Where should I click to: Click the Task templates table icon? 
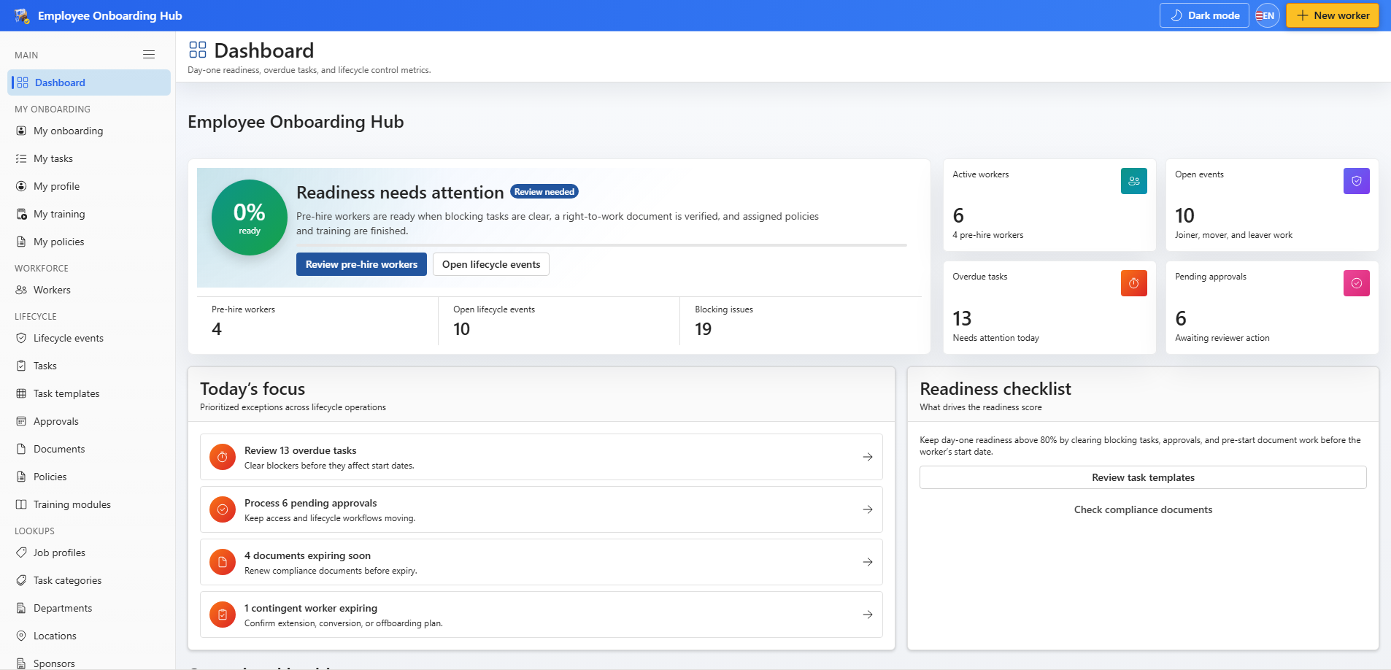pyautogui.click(x=21, y=393)
